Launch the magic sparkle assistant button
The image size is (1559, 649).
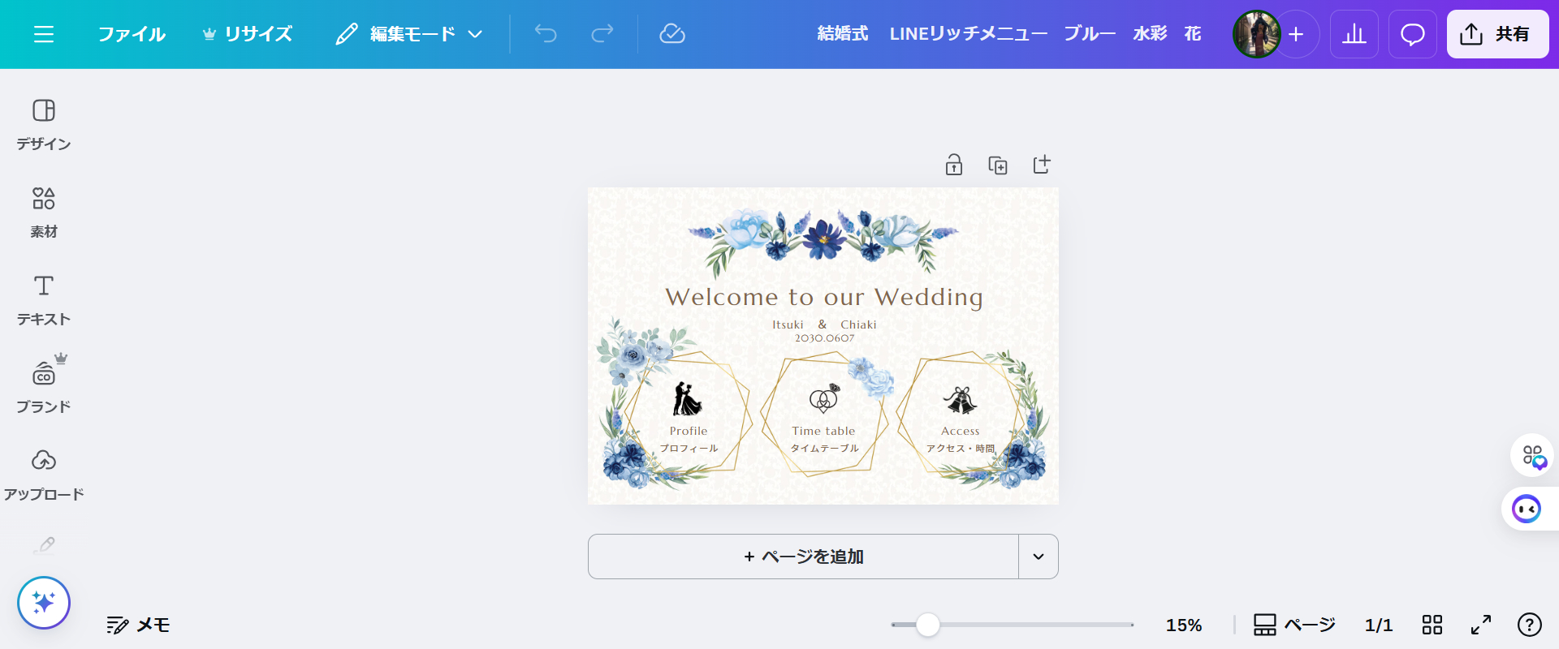tap(44, 603)
